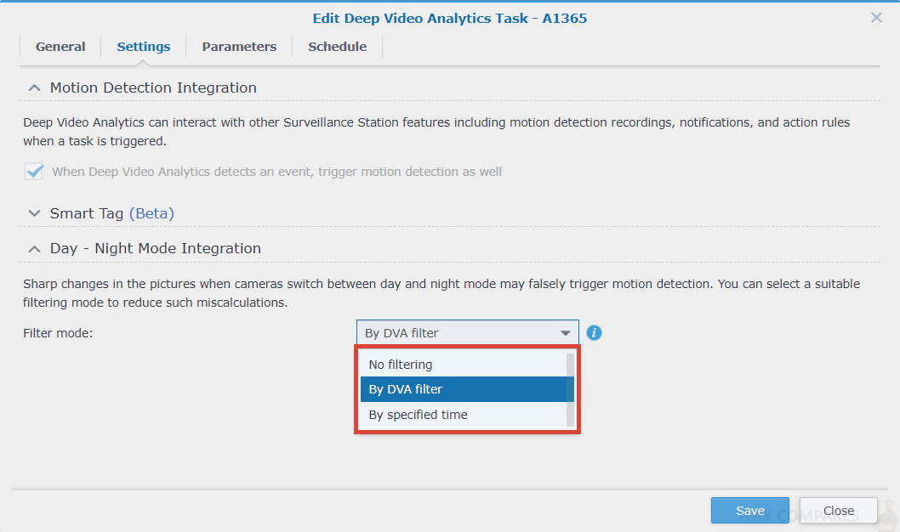Viewport: 900px width, 532px height.
Task: Click the dropdown list scrollbar
Action: [x=571, y=390]
